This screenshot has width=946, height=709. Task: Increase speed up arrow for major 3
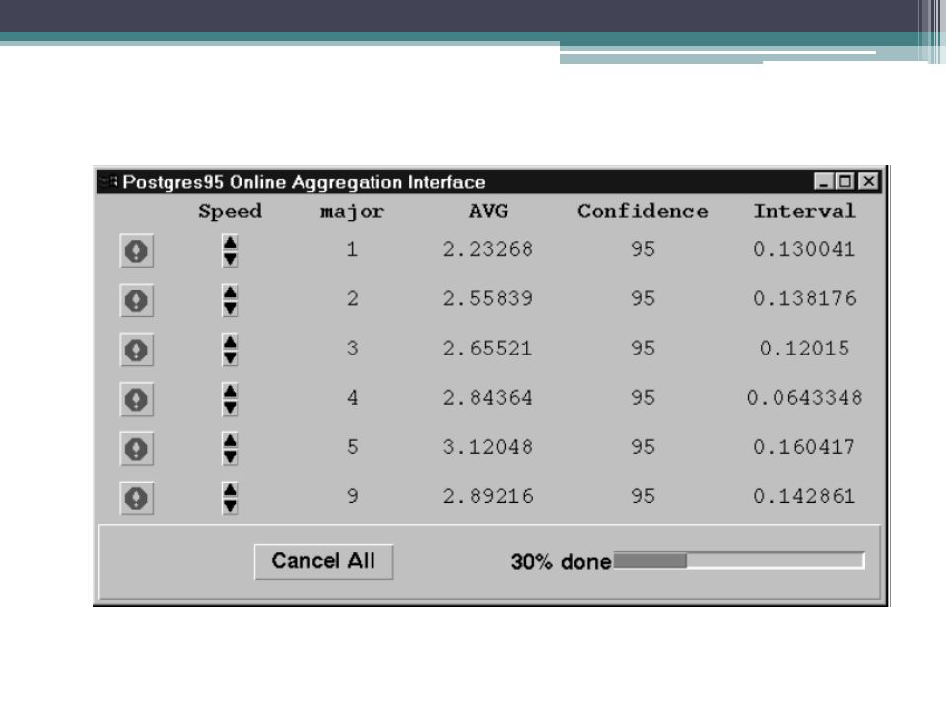coord(230,342)
